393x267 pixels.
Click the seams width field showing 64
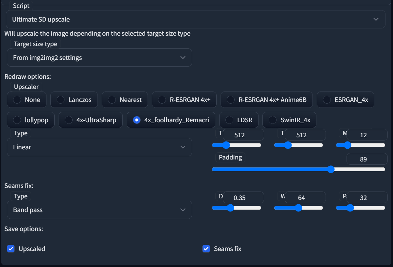pos(305,197)
